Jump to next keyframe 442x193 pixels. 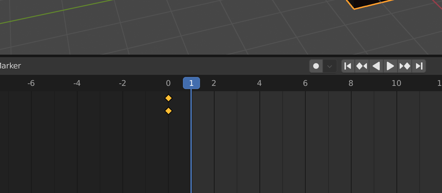pos(405,66)
